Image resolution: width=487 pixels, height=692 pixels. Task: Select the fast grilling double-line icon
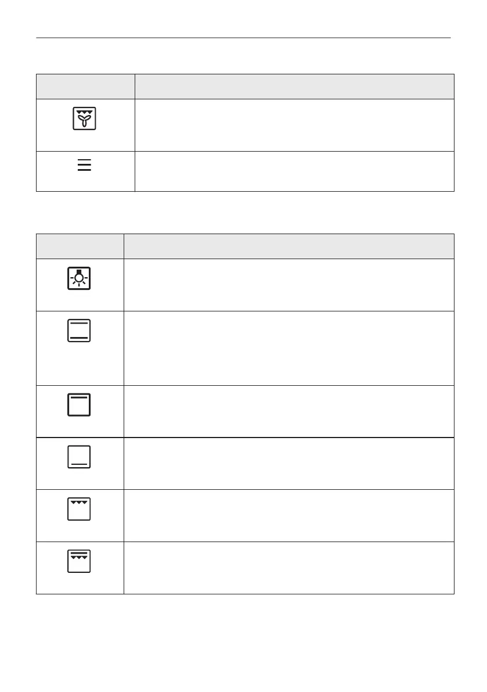pos(80,561)
